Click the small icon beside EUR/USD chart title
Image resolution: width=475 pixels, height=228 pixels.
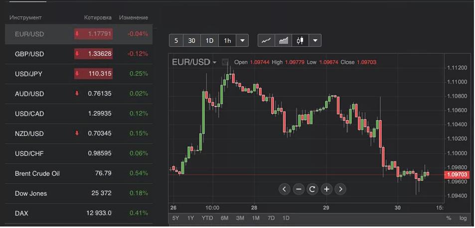pyautogui.click(x=225, y=62)
